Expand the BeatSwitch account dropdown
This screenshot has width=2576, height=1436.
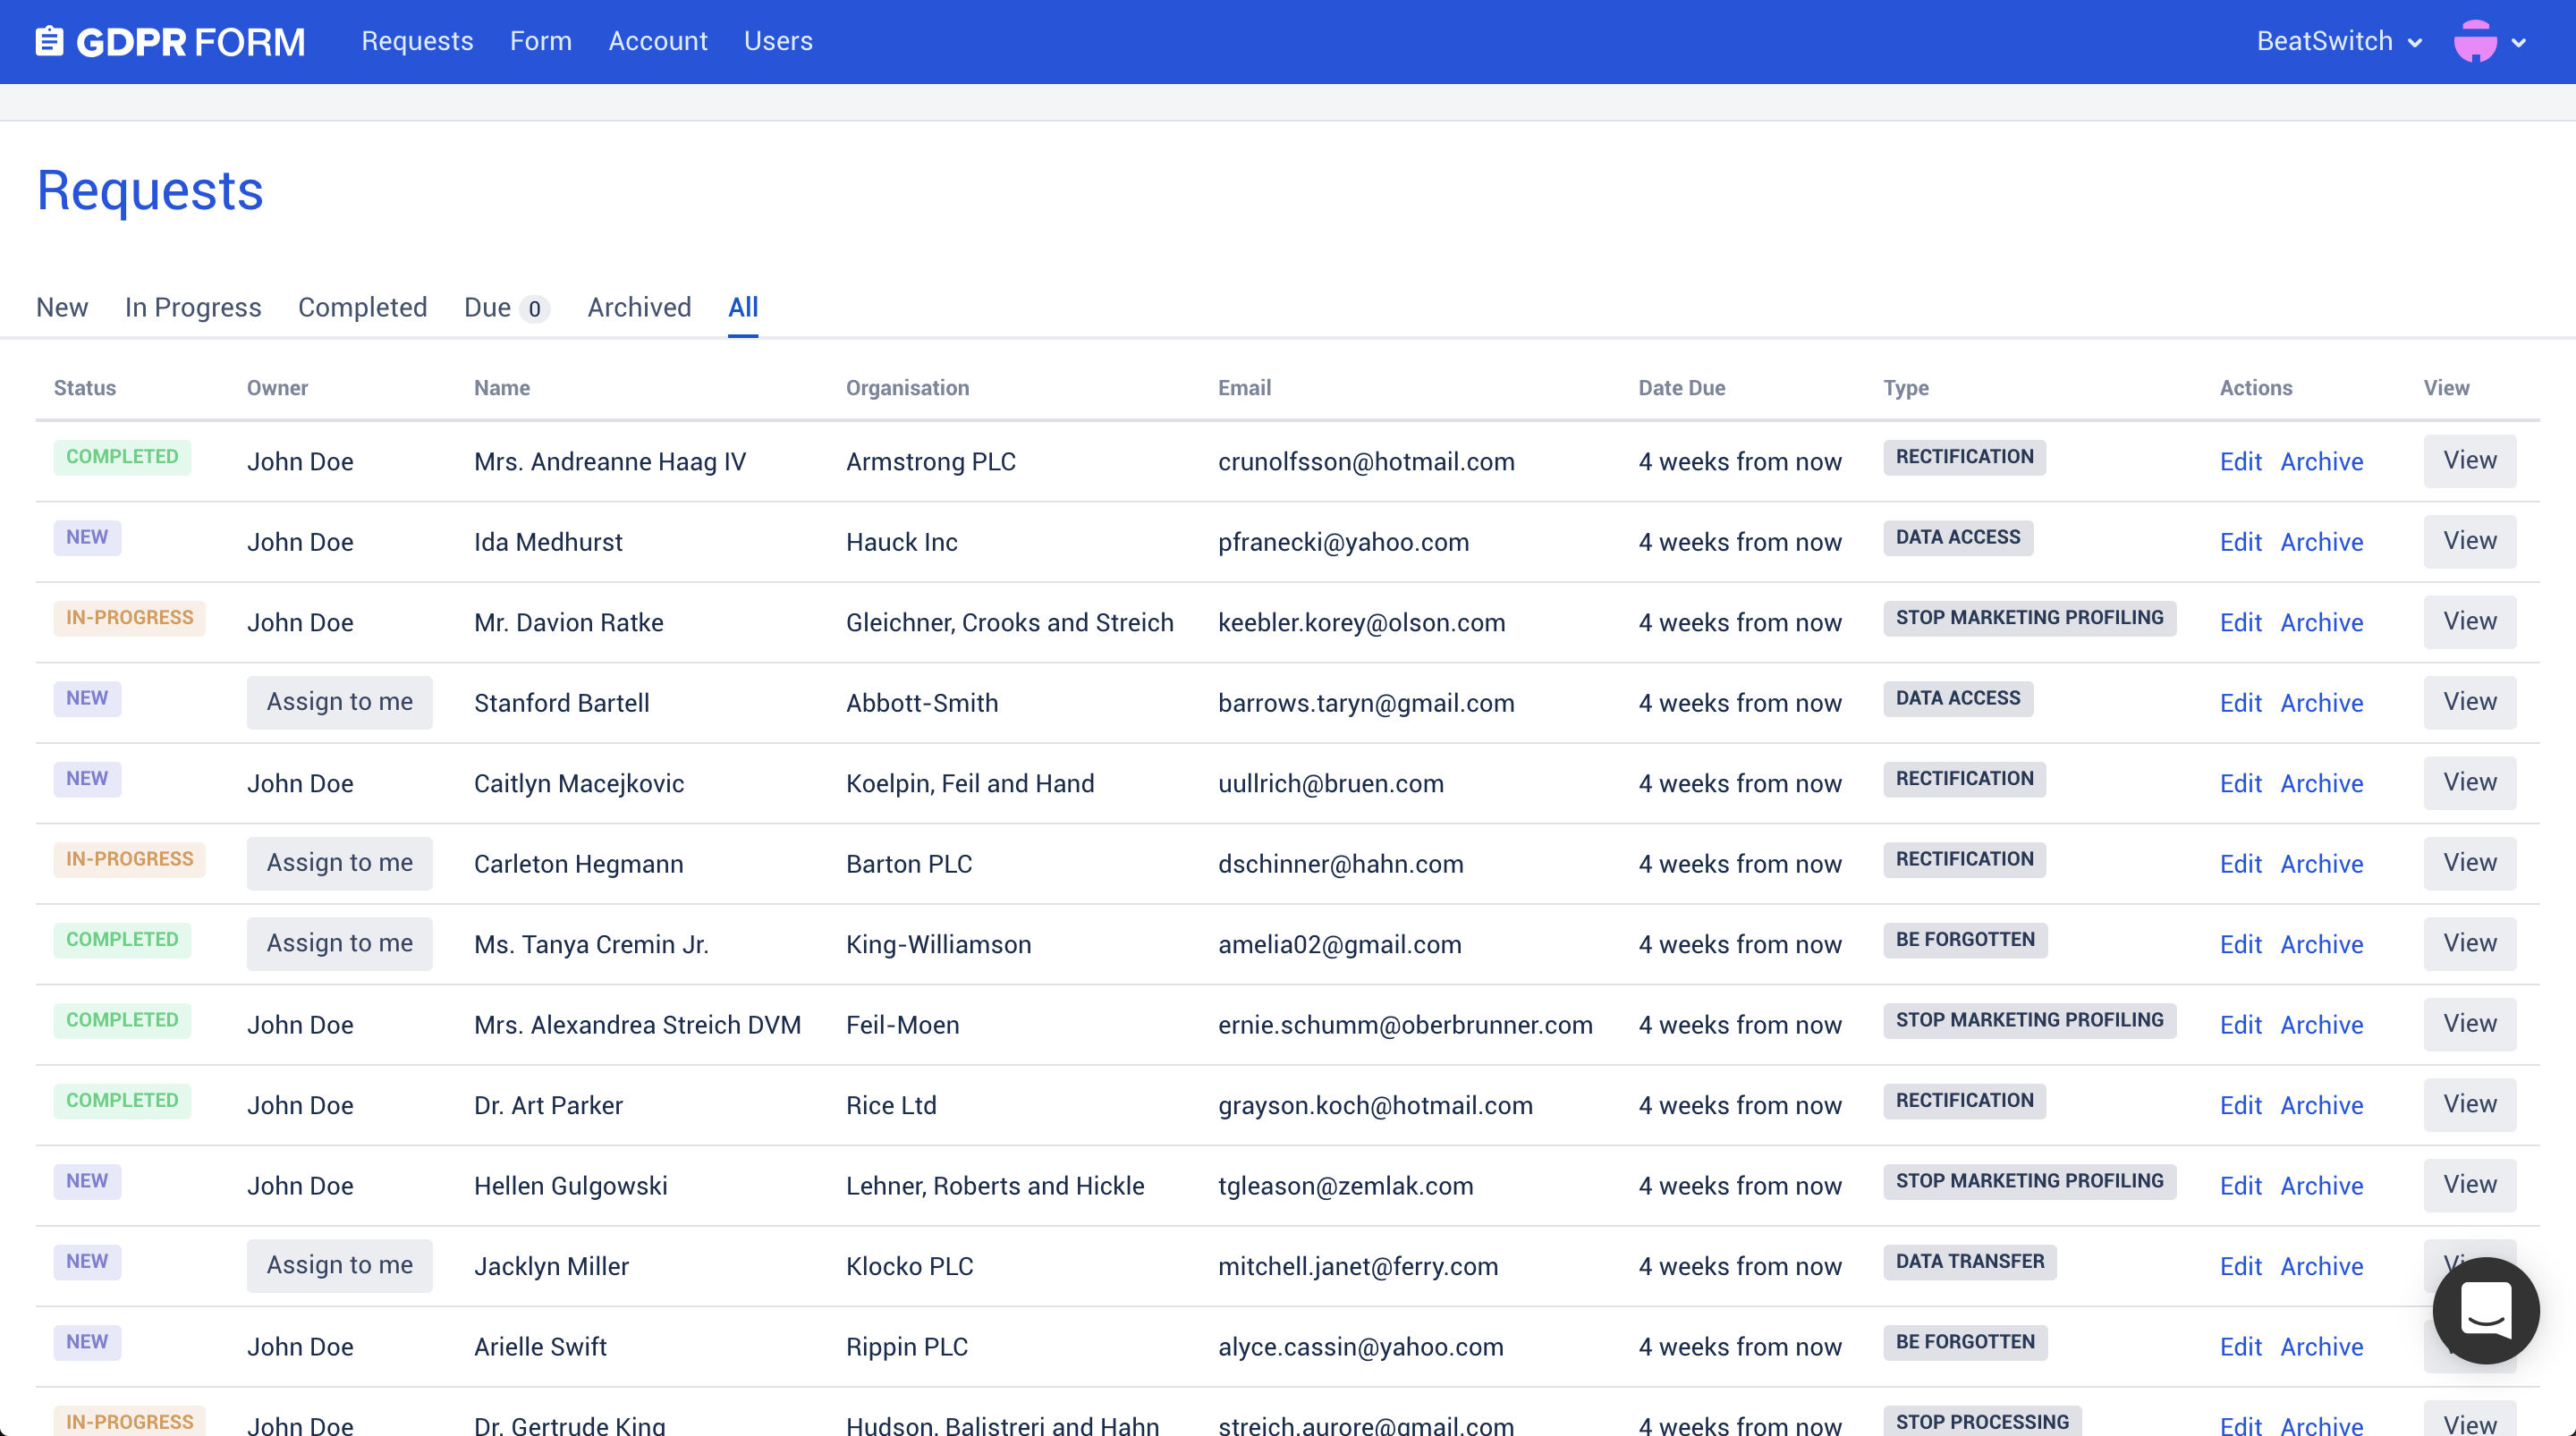[2338, 41]
